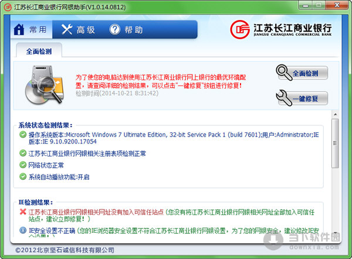Click the Jiangsu Changjiang bank logo

coord(281,30)
